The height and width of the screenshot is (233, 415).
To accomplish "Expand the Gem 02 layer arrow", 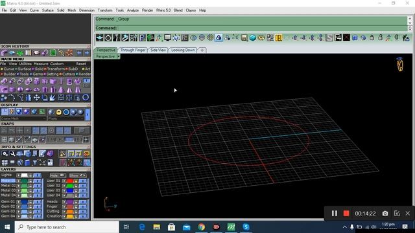I will tap(19, 206).
